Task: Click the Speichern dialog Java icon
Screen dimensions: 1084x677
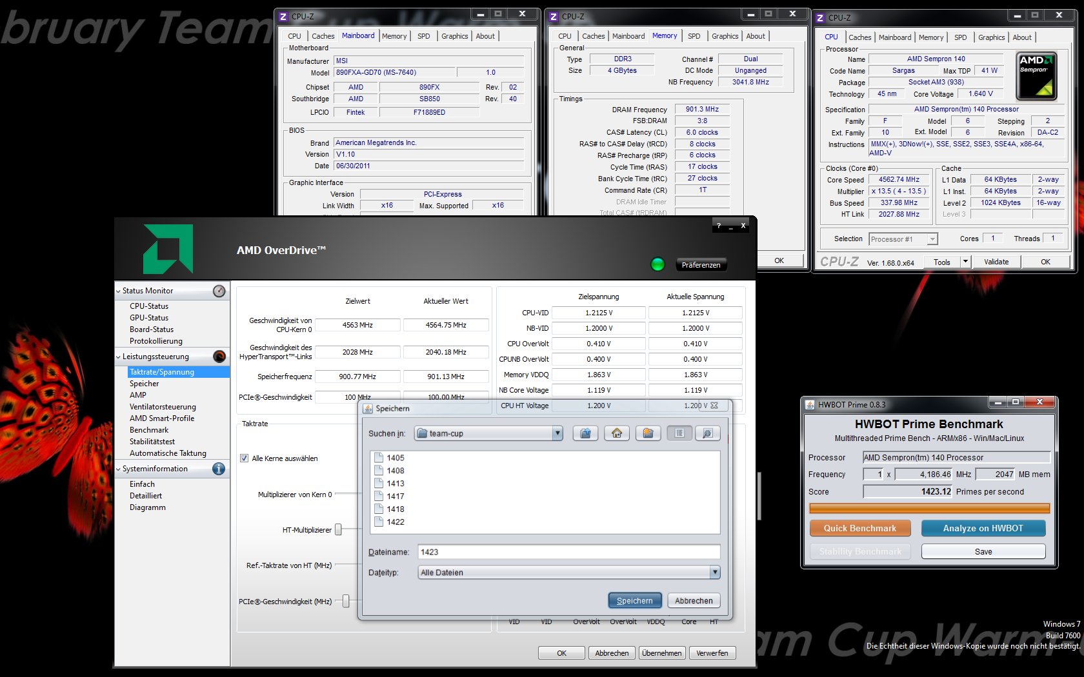Action: [368, 408]
